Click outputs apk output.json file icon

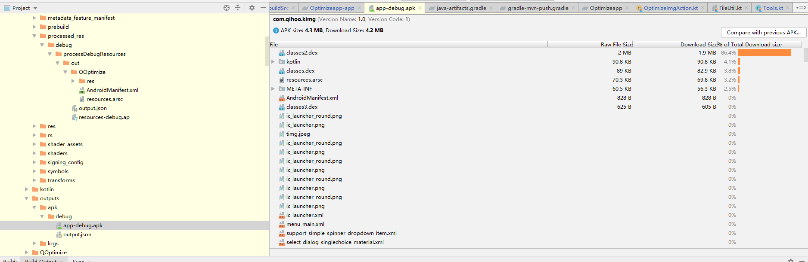point(59,235)
